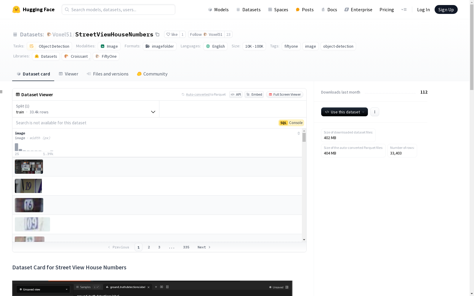Select the 10K - 100K size tag
This screenshot has width=474, height=296.
click(x=254, y=46)
